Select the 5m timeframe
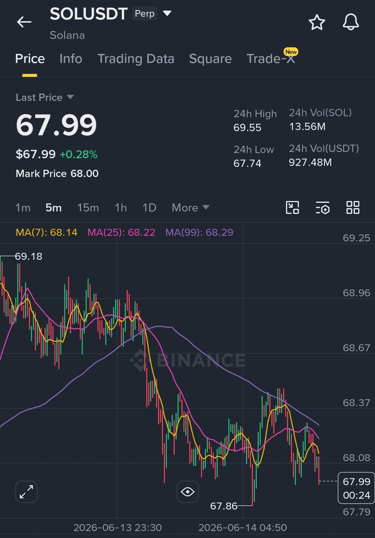 (54, 208)
